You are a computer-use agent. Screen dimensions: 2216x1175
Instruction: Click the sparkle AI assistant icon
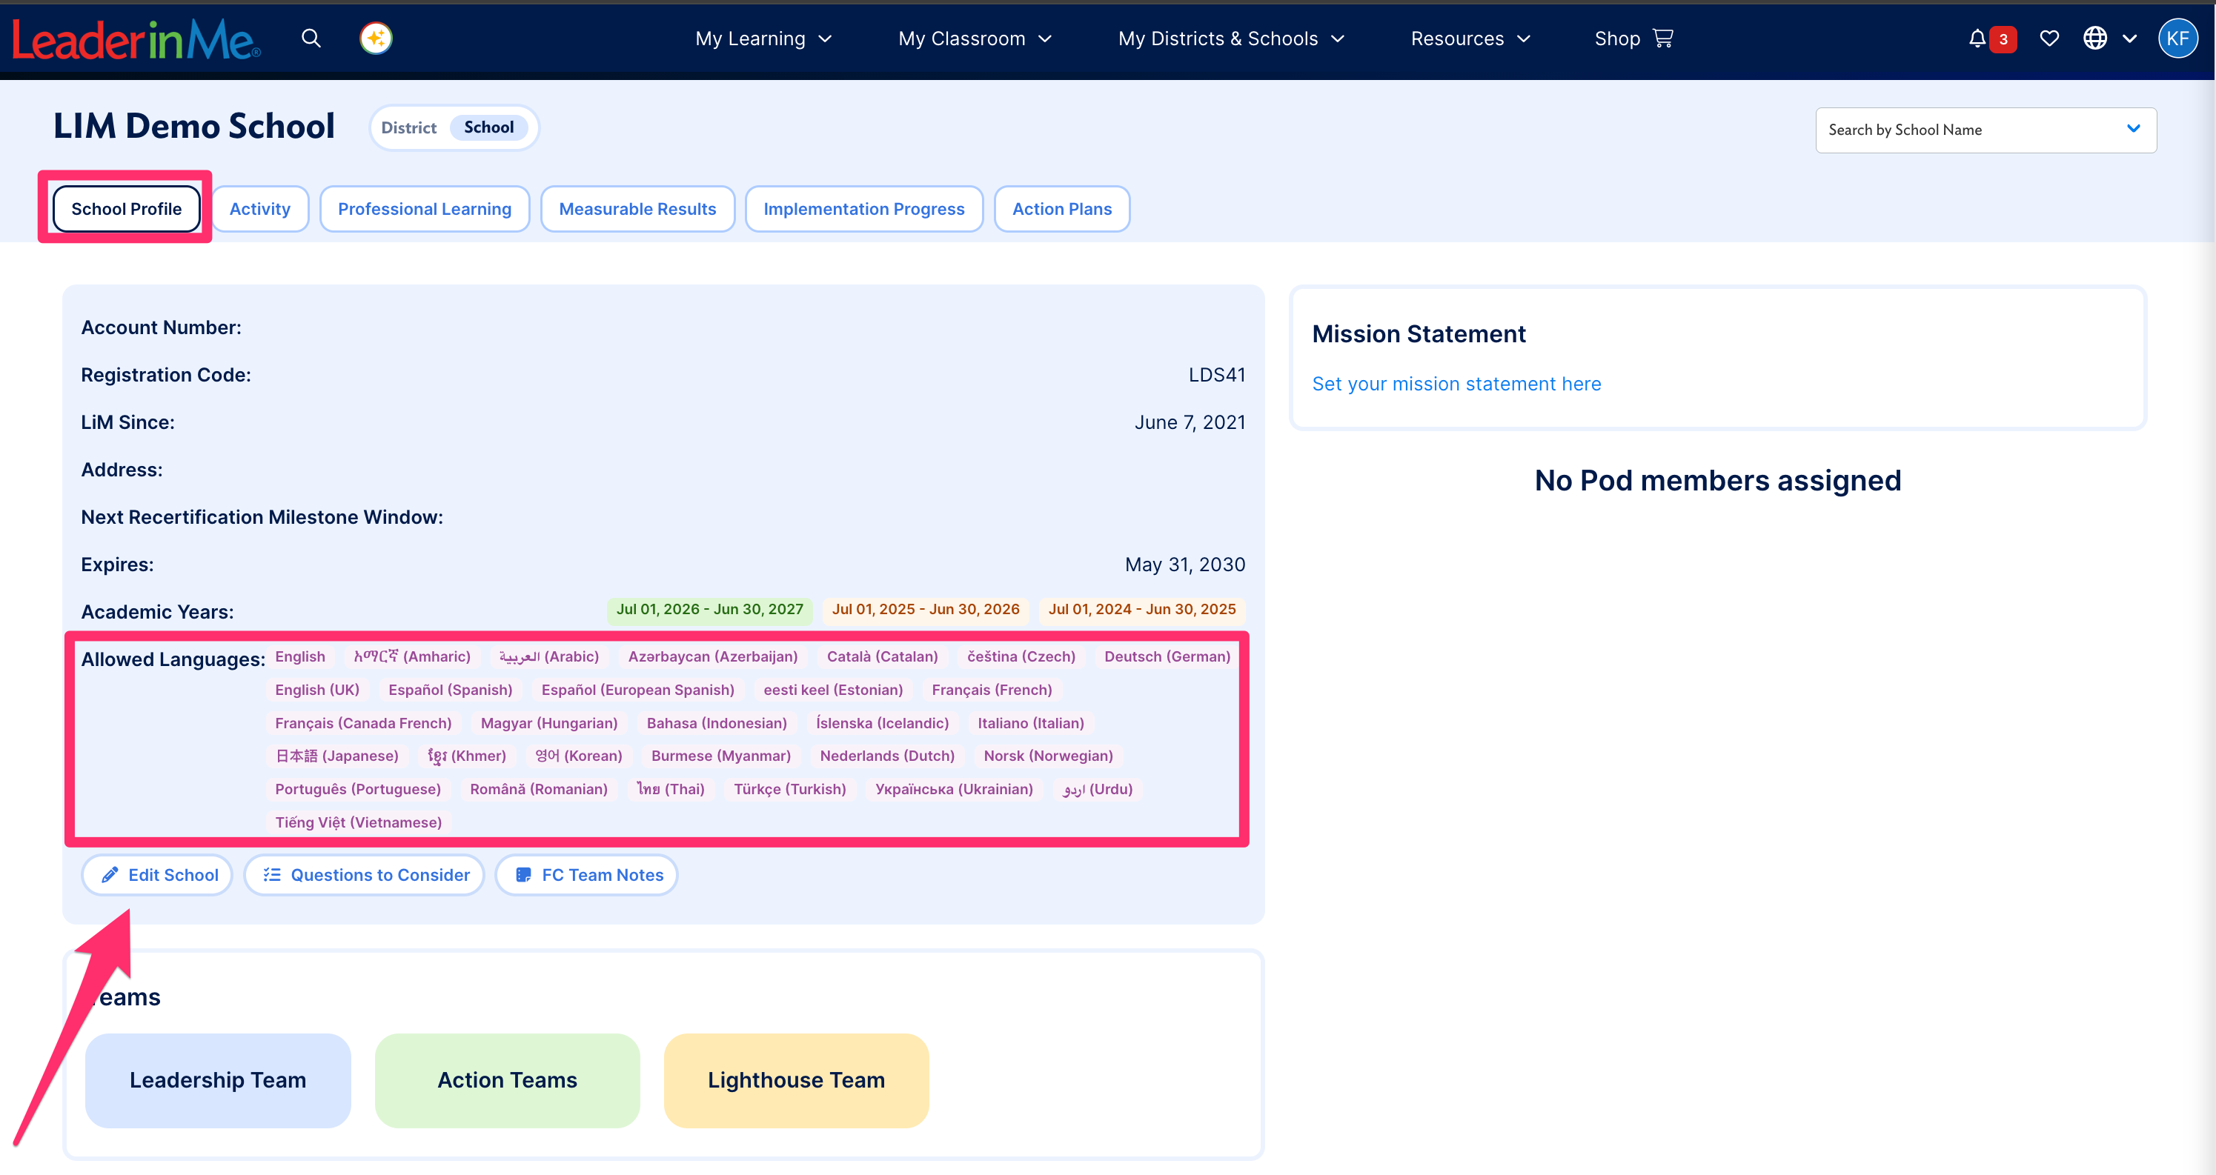tap(376, 39)
